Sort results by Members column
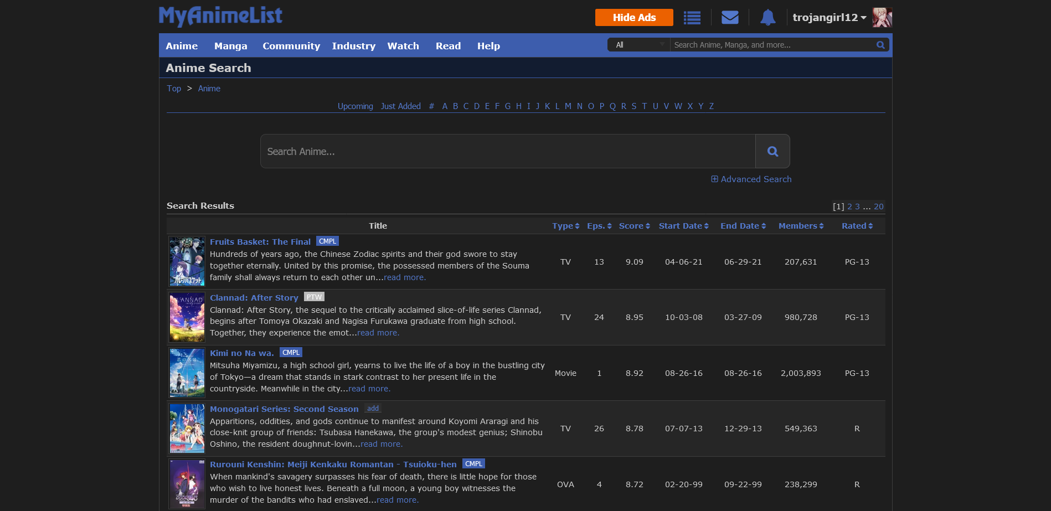The height and width of the screenshot is (511, 1051). [801, 226]
